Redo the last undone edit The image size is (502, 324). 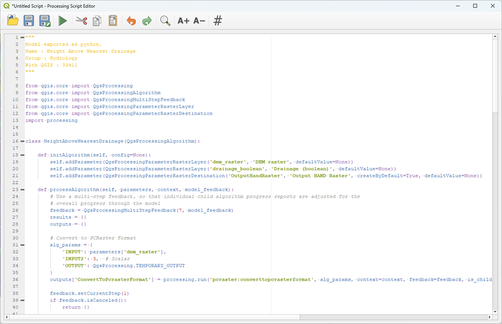click(x=147, y=21)
